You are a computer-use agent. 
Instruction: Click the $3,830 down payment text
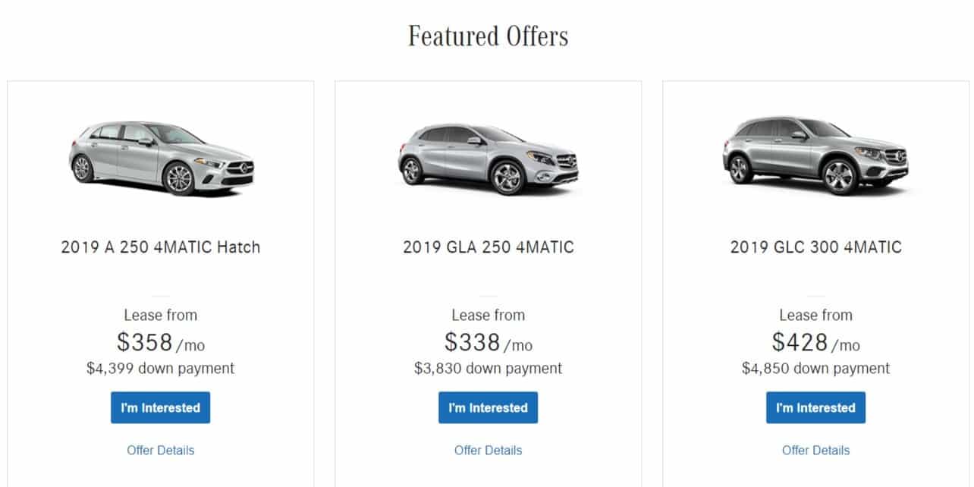(x=488, y=368)
